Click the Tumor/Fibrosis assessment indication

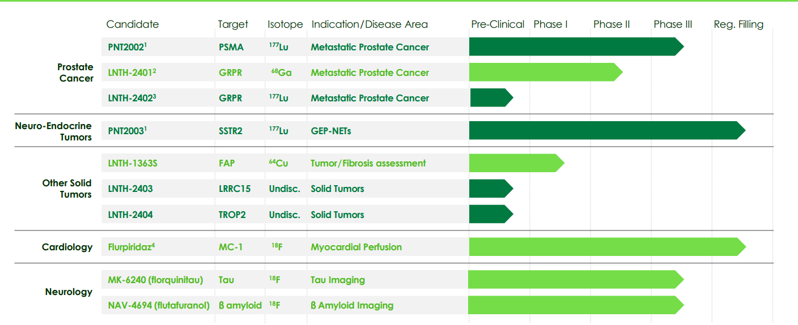[x=368, y=163]
